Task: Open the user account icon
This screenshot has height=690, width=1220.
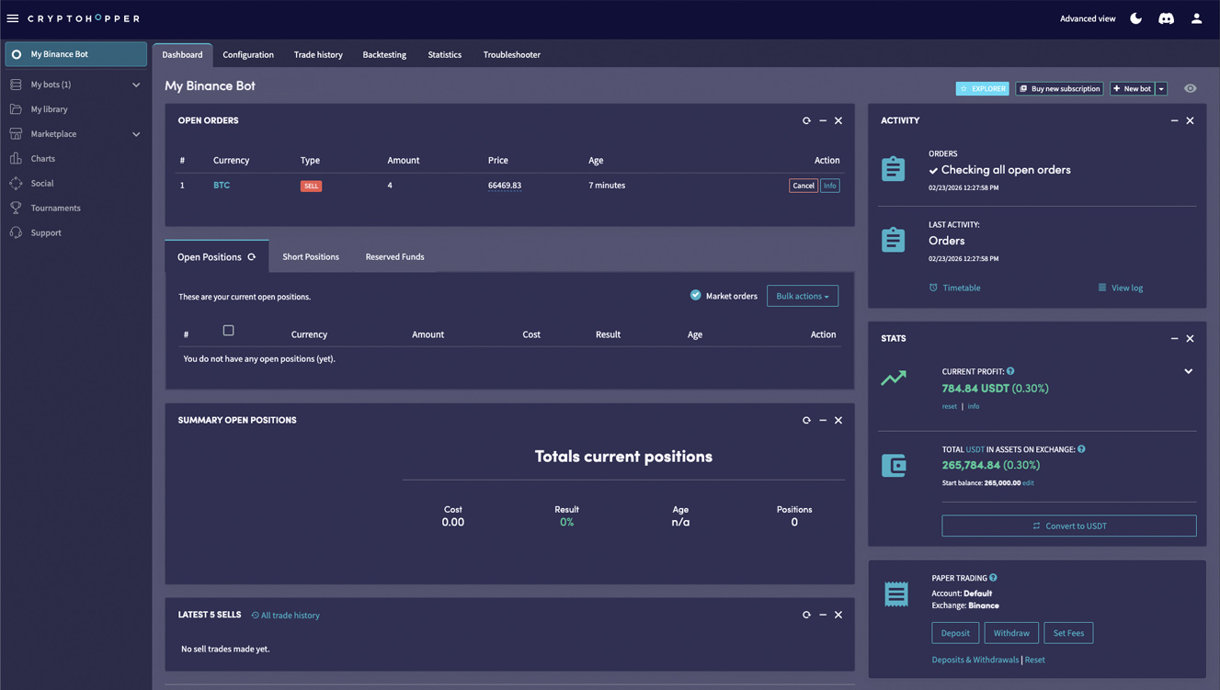Action: pyautogui.click(x=1196, y=18)
